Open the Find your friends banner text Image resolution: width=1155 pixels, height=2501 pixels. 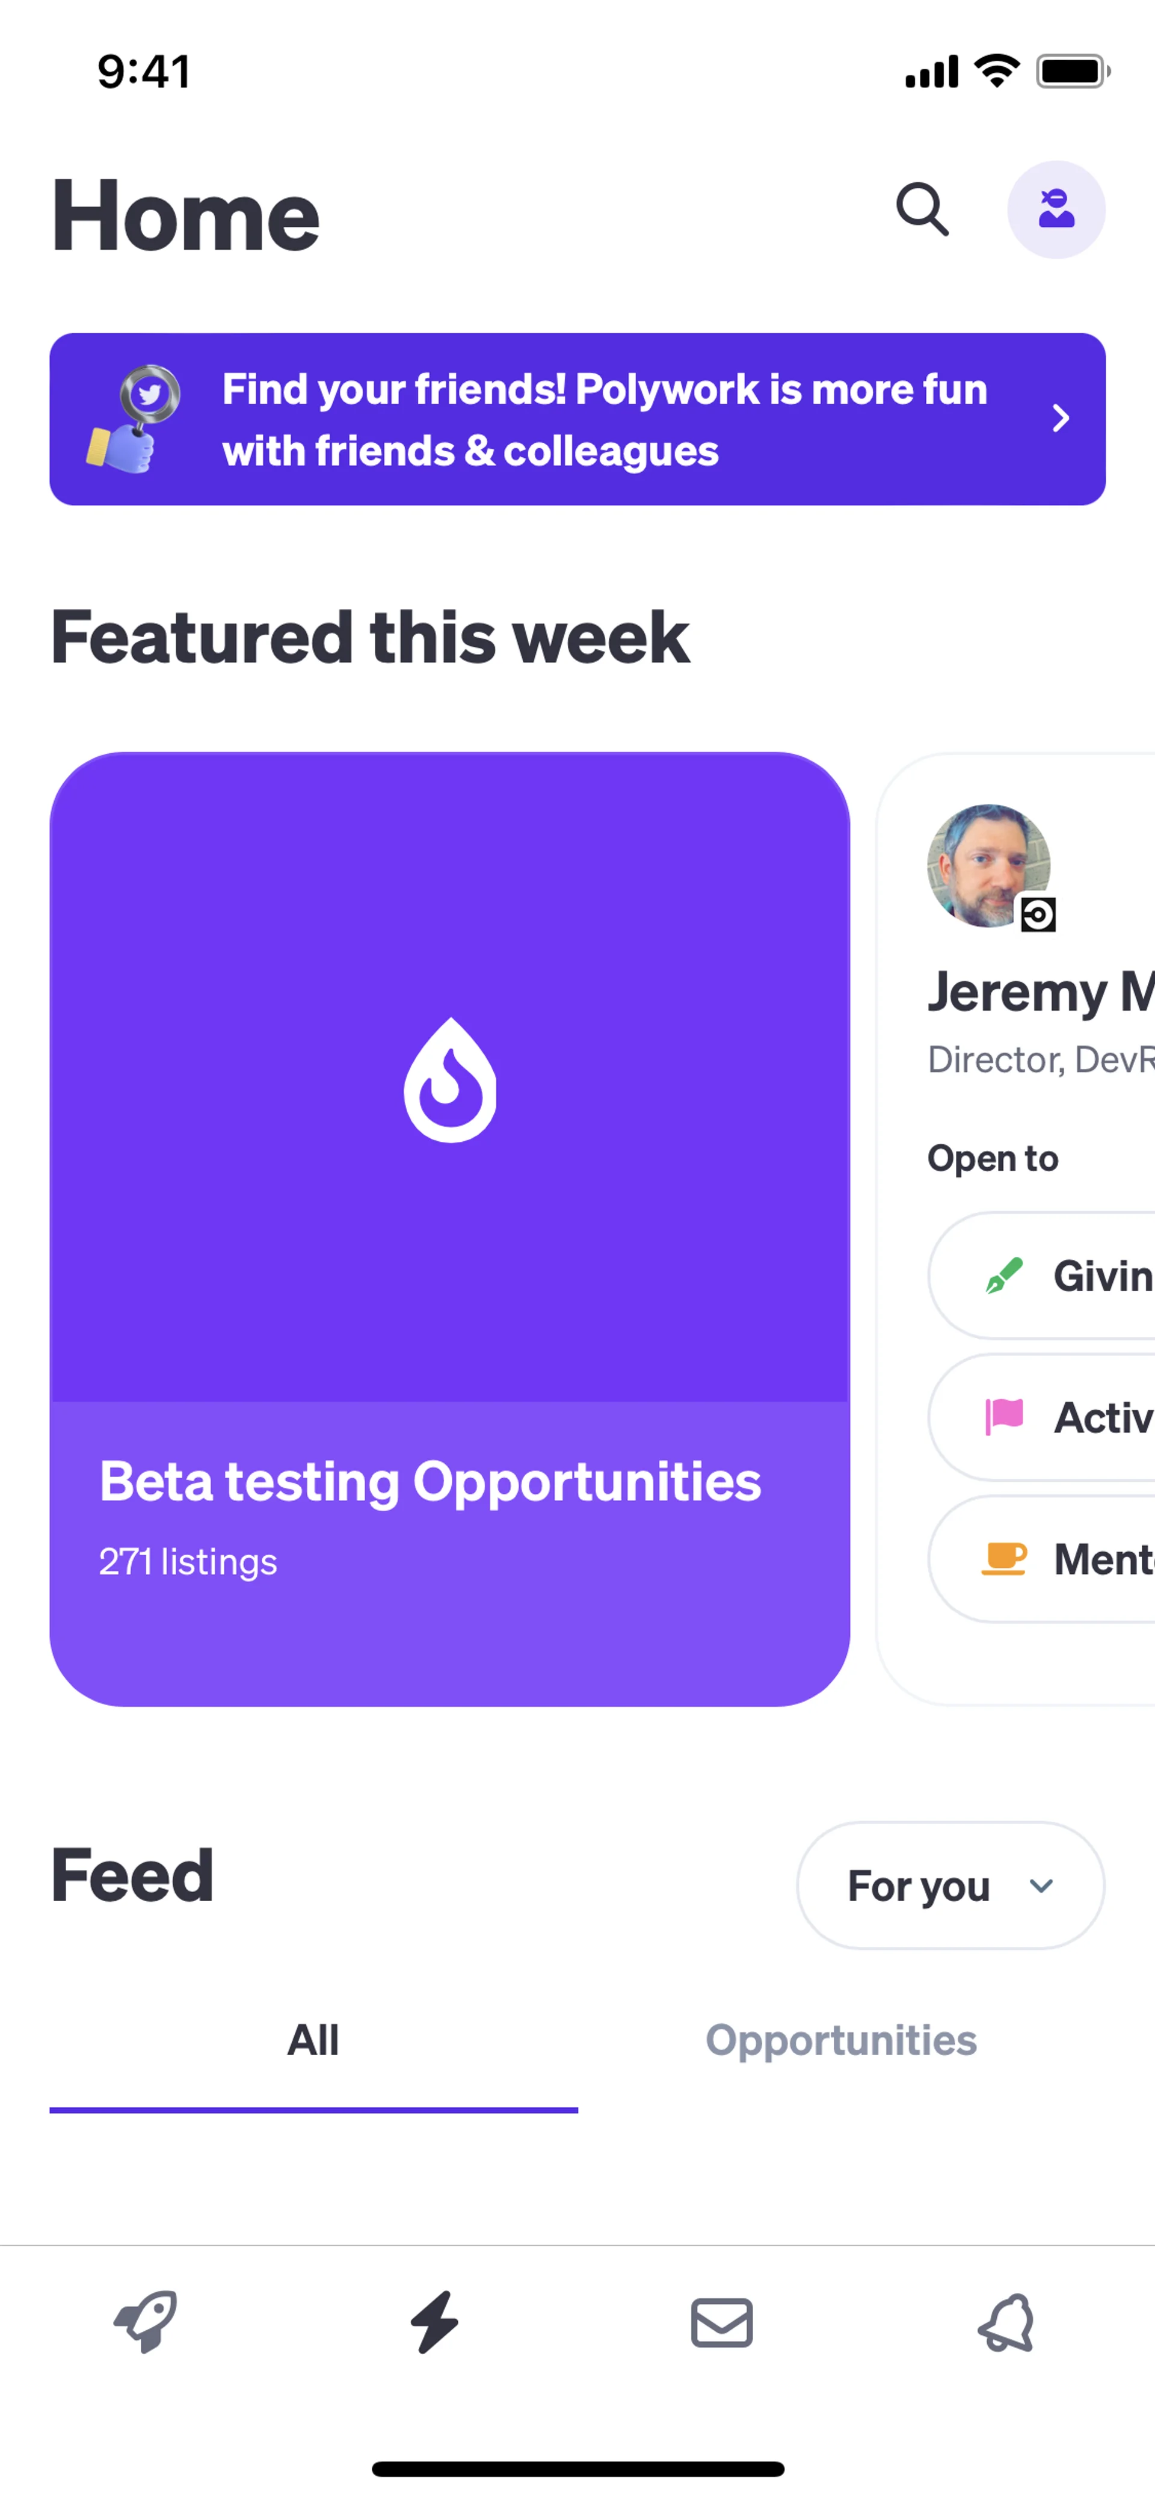pyautogui.click(x=604, y=419)
